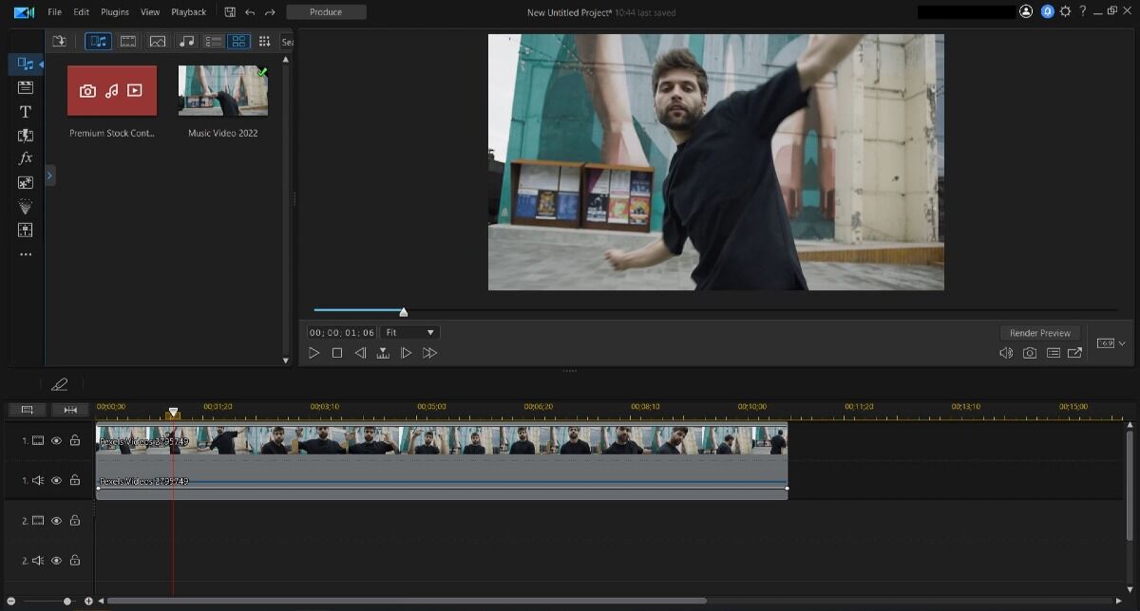Click the save project icon
This screenshot has width=1140, height=611.
[x=230, y=12]
